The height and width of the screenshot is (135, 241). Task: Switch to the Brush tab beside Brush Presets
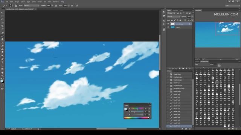pos(197,61)
